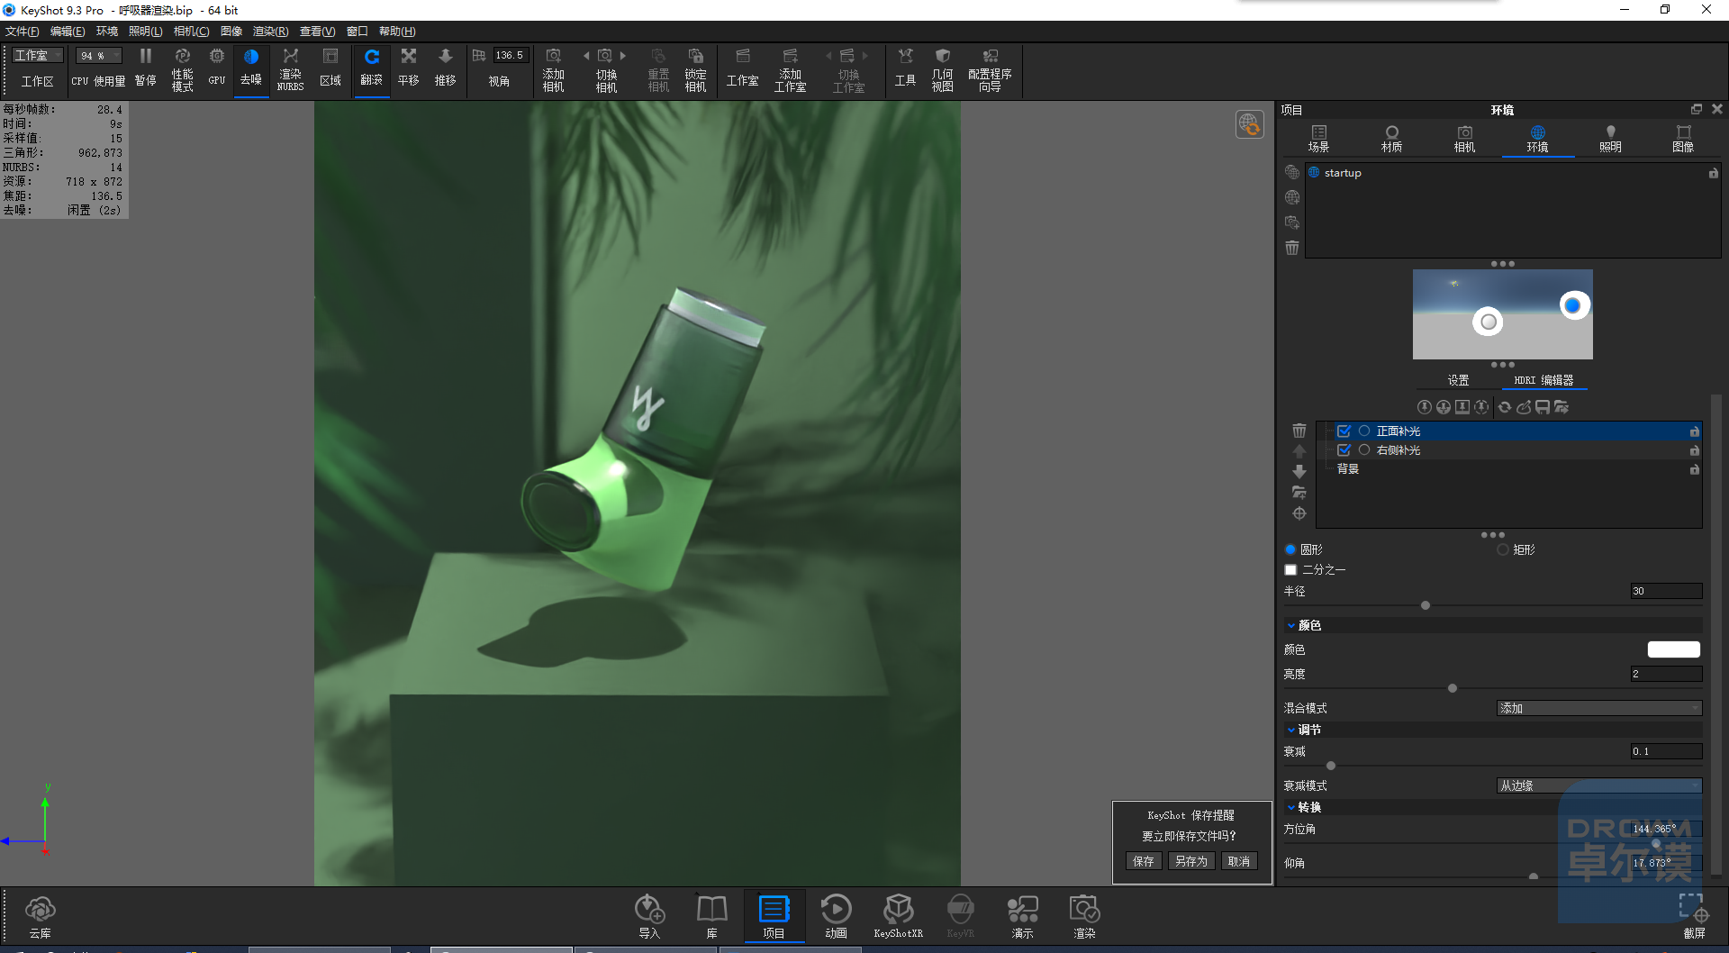Select the 平移 pan tool
This screenshot has height=953, width=1729.
click(409, 68)
